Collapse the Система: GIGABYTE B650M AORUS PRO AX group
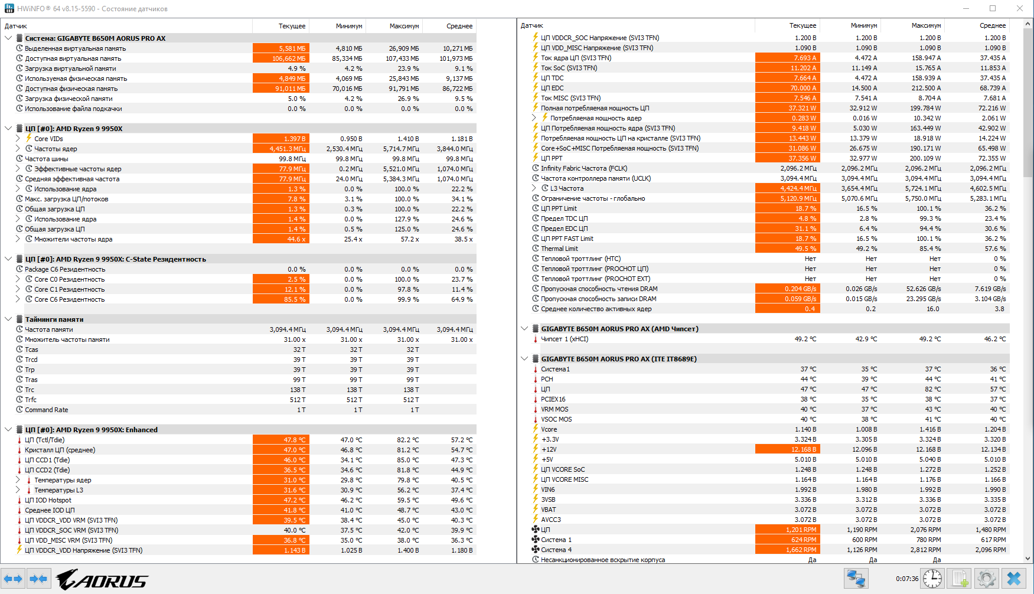Viewport: 1034px width, 594px height. 8,38
